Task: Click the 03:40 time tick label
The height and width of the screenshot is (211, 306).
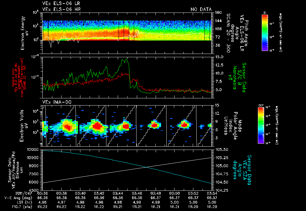Action: tap(80, 193)
